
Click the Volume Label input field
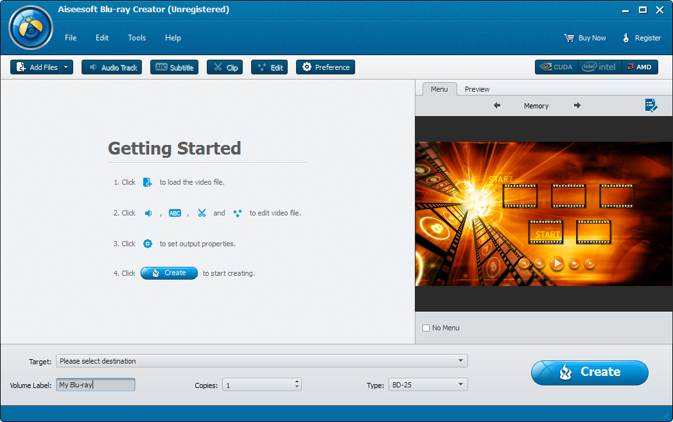(x=95, y=384)
